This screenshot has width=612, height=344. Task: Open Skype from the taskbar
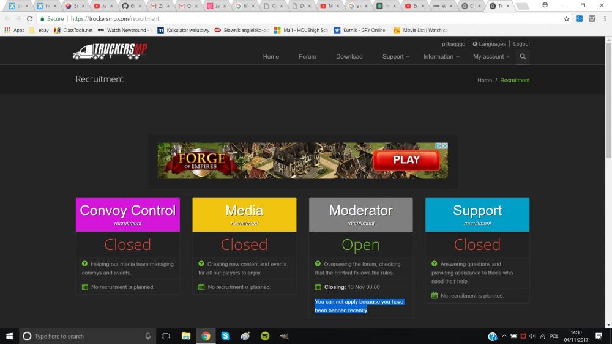225,336
